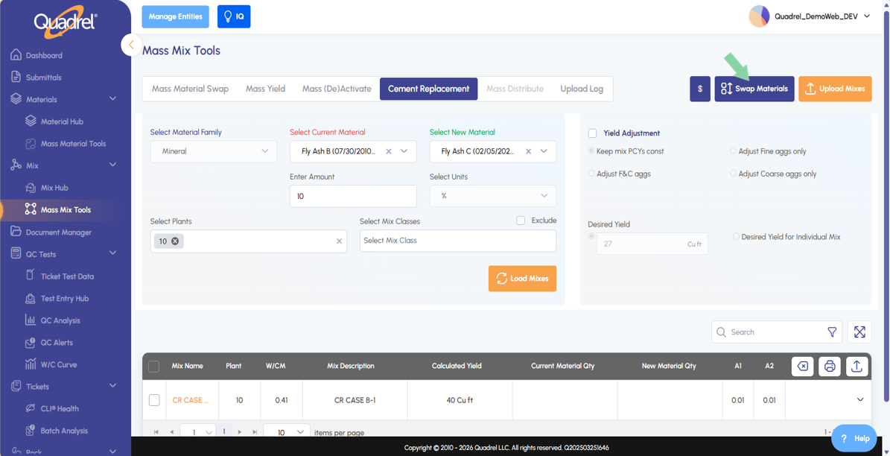Click the Batch Analysis icon

(x=31, y=431)
